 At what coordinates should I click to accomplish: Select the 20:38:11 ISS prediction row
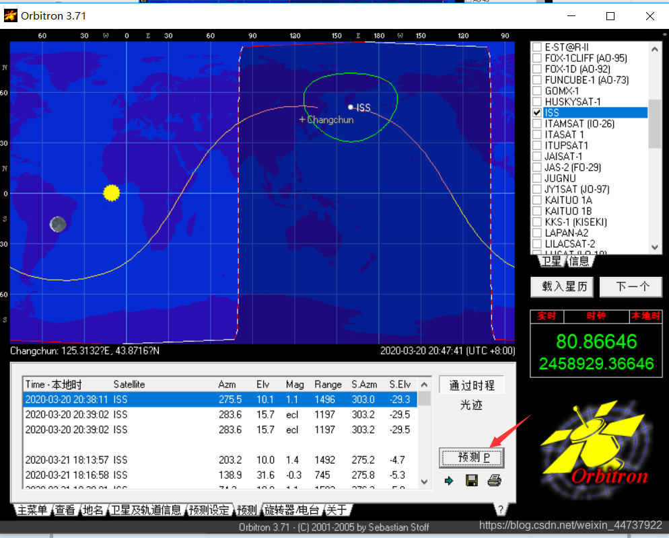(220, 399)
